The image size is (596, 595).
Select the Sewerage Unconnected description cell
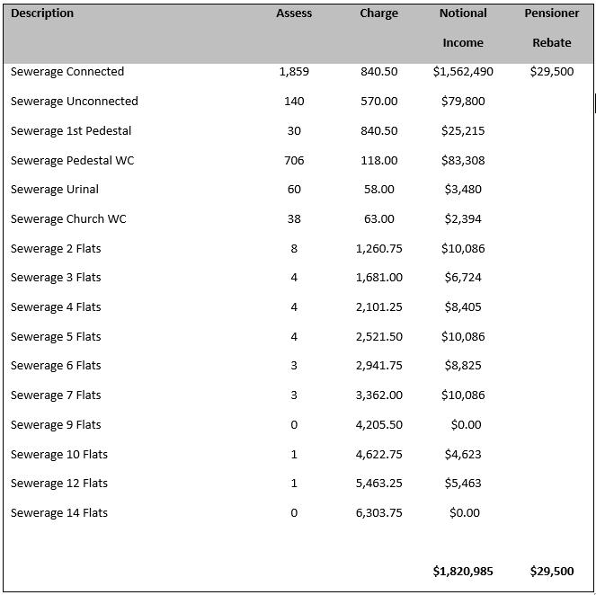[x=75, y=102]
